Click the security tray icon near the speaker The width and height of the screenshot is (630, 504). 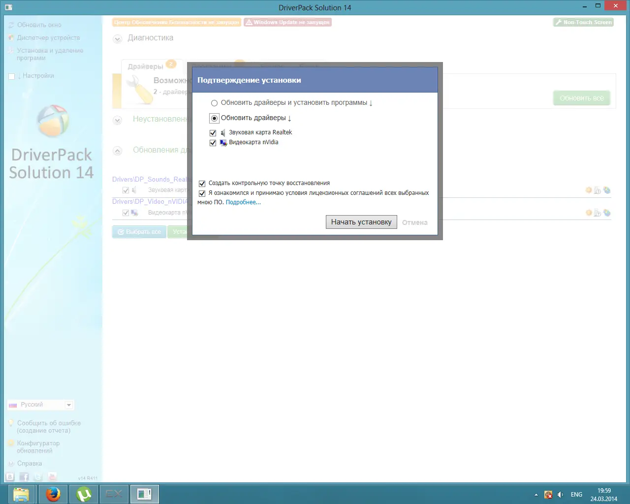click(548, 495)
